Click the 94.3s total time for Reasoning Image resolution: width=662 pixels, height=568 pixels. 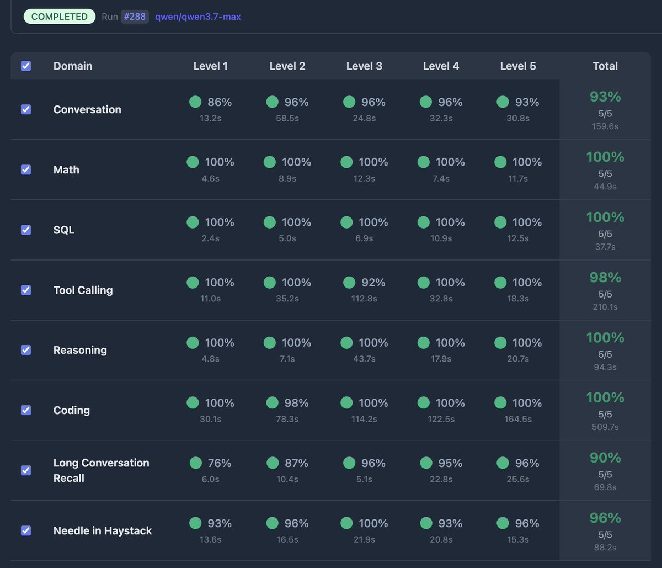605,367
